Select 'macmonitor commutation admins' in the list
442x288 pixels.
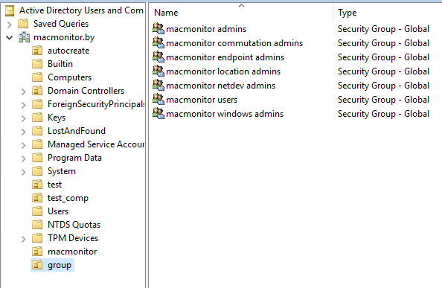tap(234, 43)
